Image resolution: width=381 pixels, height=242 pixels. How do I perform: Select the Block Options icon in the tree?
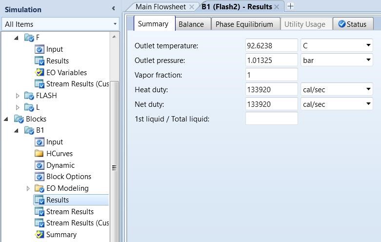point(40,177)
